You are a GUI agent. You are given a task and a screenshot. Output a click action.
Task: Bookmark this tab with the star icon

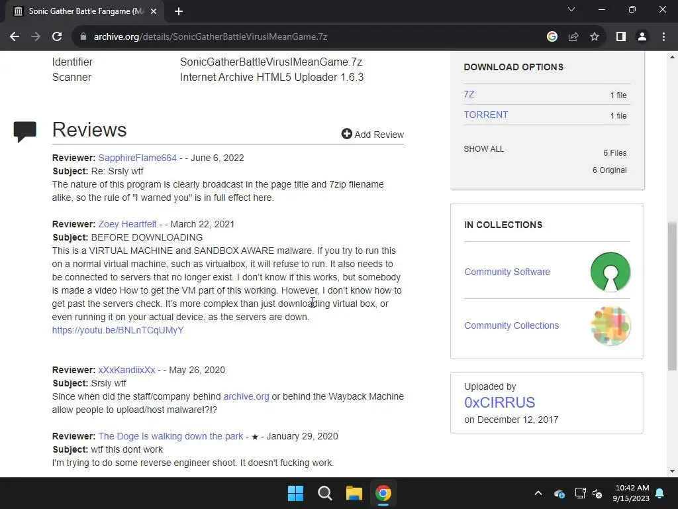pos(595,37)
